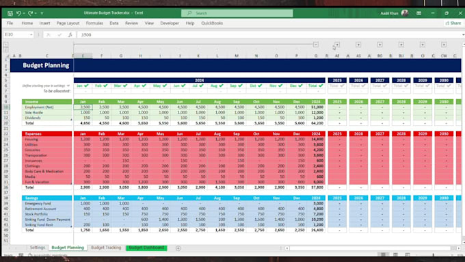
Task: Switch to the Budget Tracking sheet tab
Action: pyautogui.click(x=106, y=248)
